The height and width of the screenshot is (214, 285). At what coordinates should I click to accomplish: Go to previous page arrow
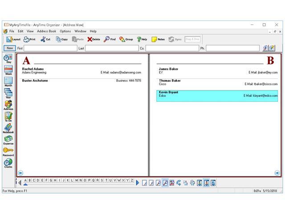click(x=20, y=173)
